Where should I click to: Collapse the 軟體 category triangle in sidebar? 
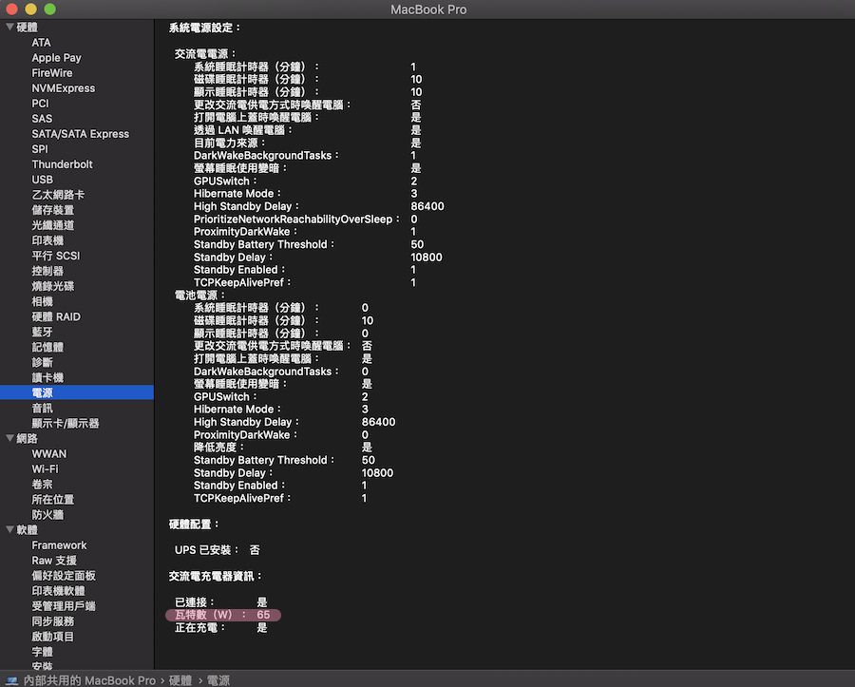9,529
